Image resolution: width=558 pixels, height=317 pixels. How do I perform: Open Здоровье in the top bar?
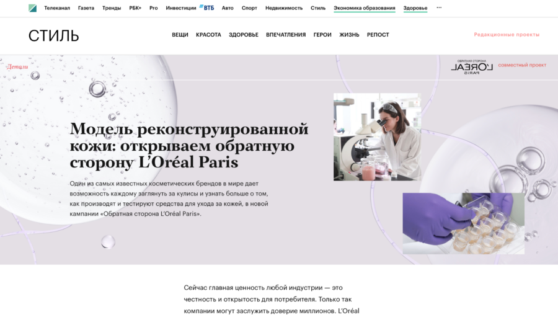click(x=415, y=8)
